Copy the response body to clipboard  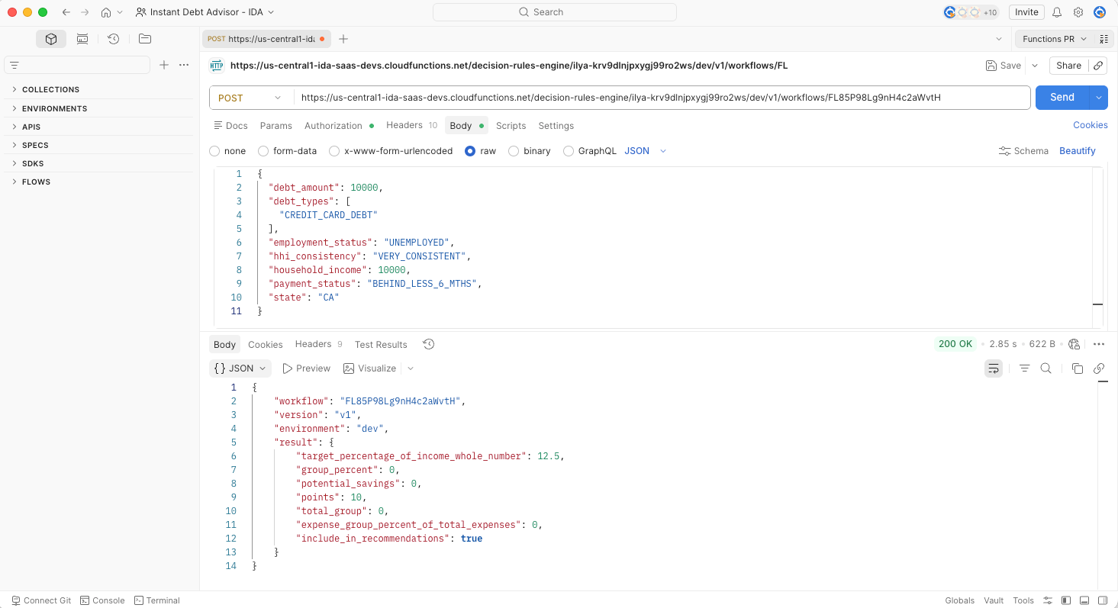coord(1078,368)
